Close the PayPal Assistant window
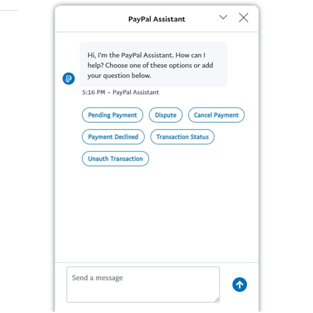Screen dimensions: 313x313 (243, 17)
